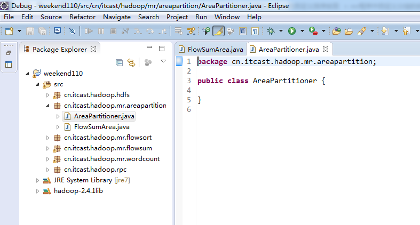Open the Edit menu
The height and width of the screenshot is (225, 420).
click(x=27, y=17)
